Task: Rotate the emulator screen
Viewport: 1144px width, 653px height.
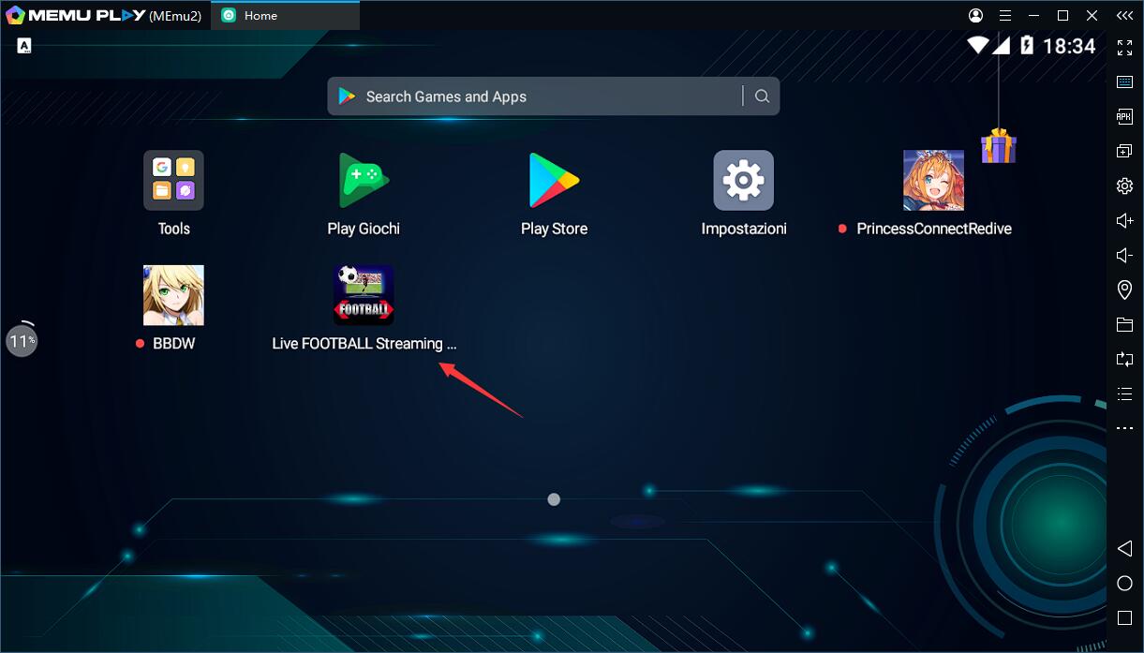Action: click(1124, 359)
